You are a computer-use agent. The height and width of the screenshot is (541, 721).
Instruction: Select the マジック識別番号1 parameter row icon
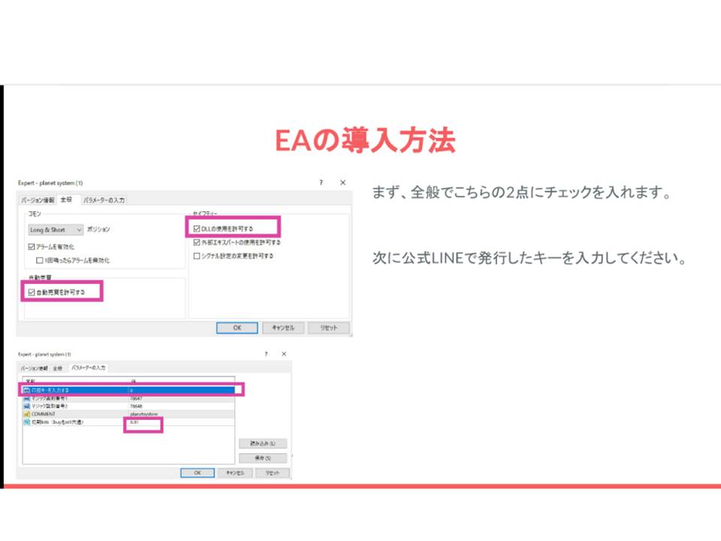26,399
